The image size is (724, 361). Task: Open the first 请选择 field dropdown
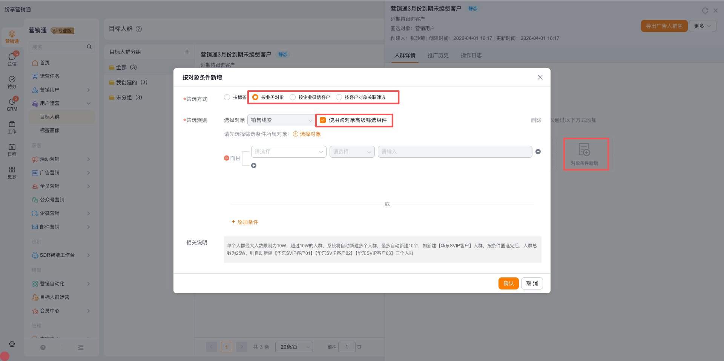[x=289, y=152]
